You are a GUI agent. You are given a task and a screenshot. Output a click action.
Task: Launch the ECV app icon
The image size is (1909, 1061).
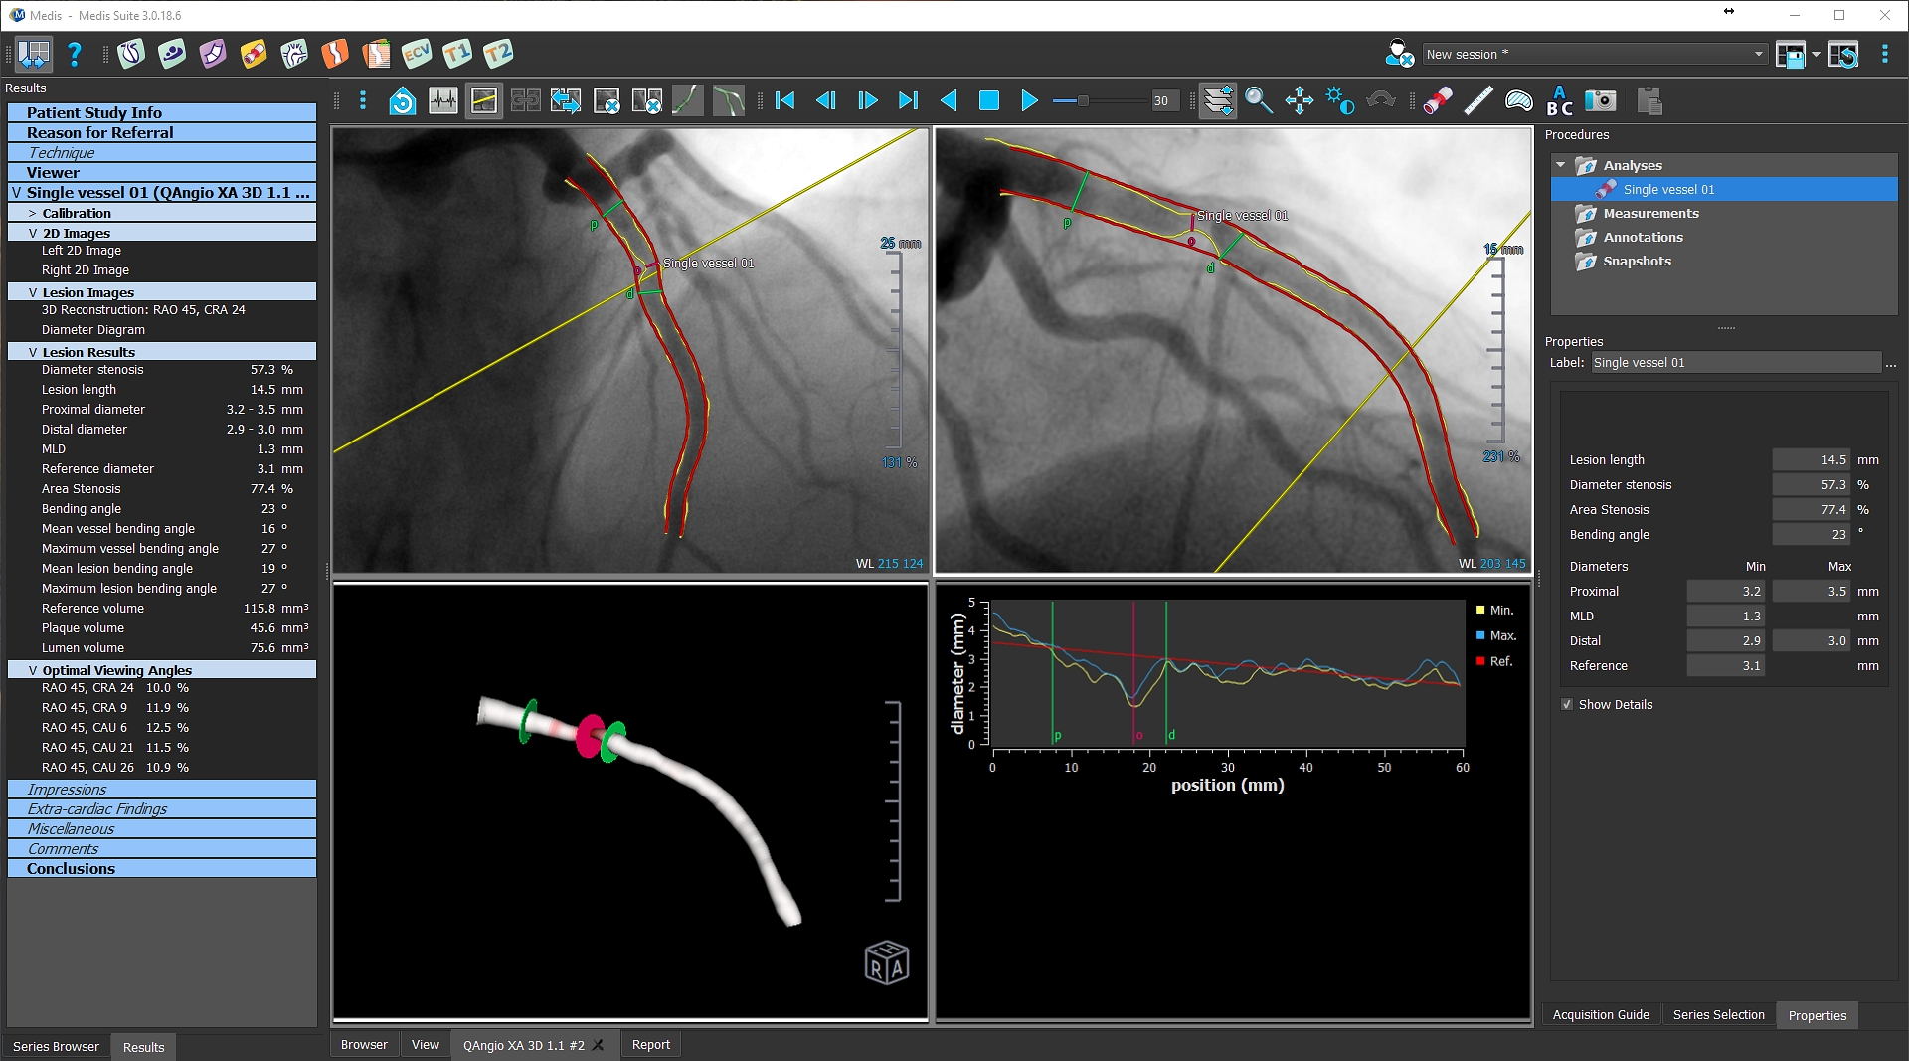pos(416,54)
